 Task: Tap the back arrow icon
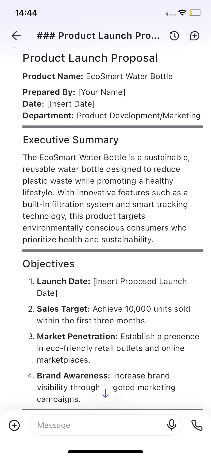[16, 36]
